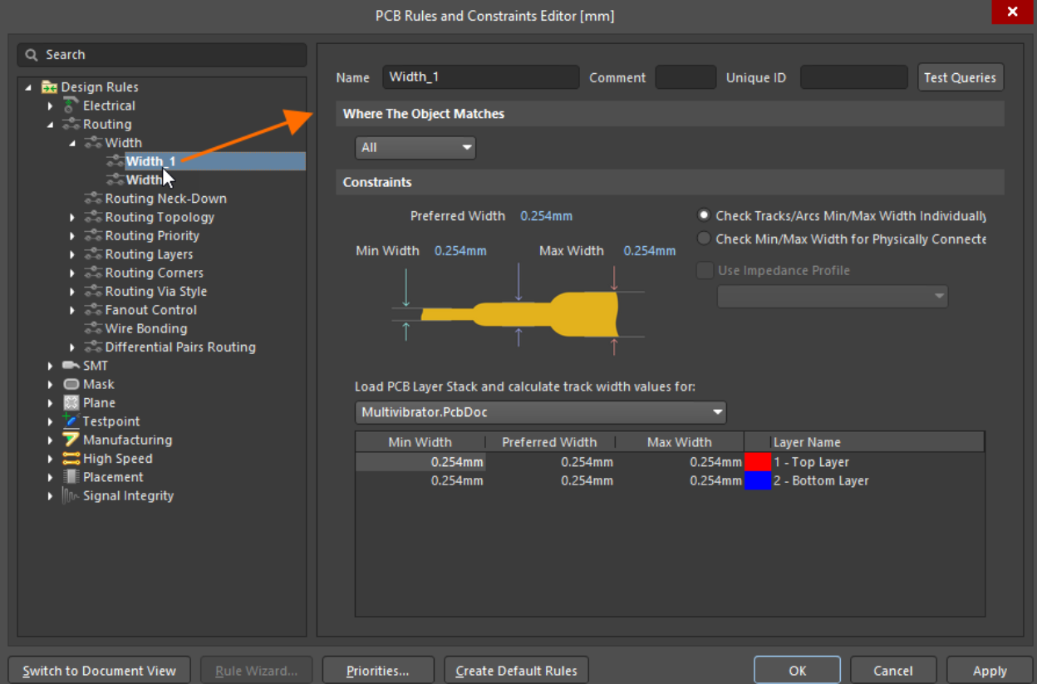Click the Test Queries button
This screenshot has height=684, width=1037.
click(x=960, y=77)
